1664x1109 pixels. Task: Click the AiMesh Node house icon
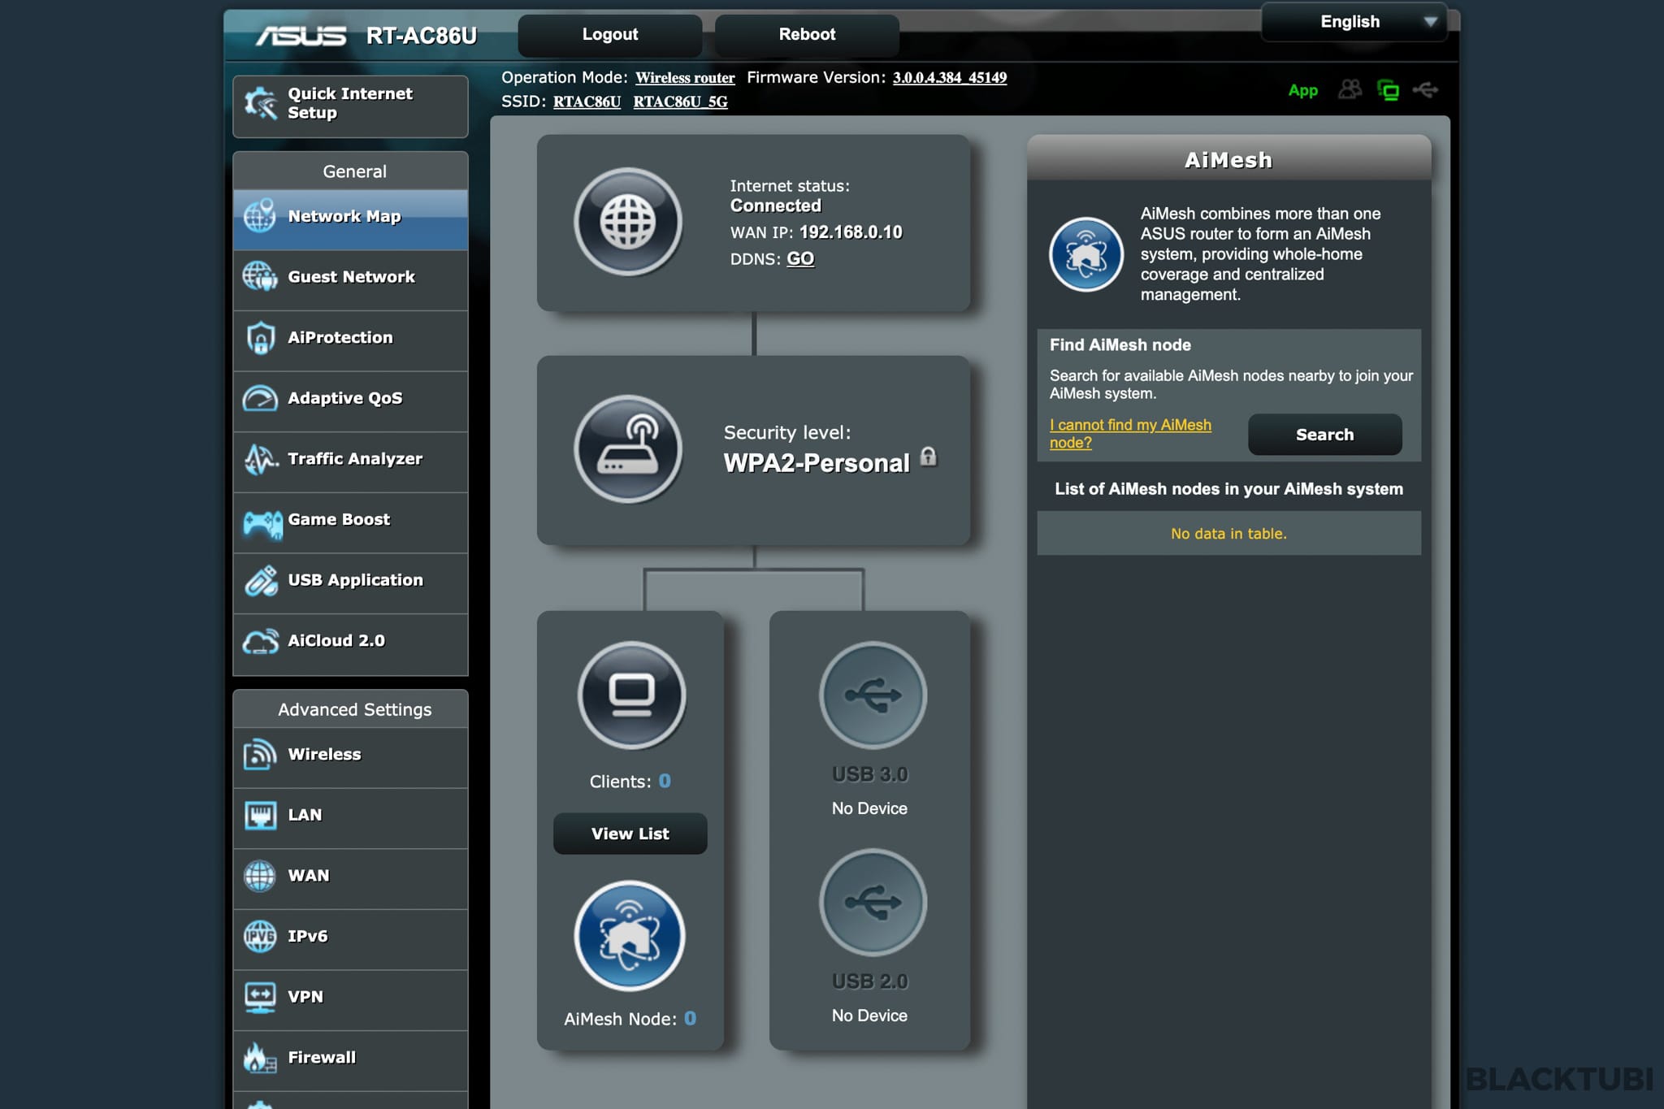click(630, 935)
